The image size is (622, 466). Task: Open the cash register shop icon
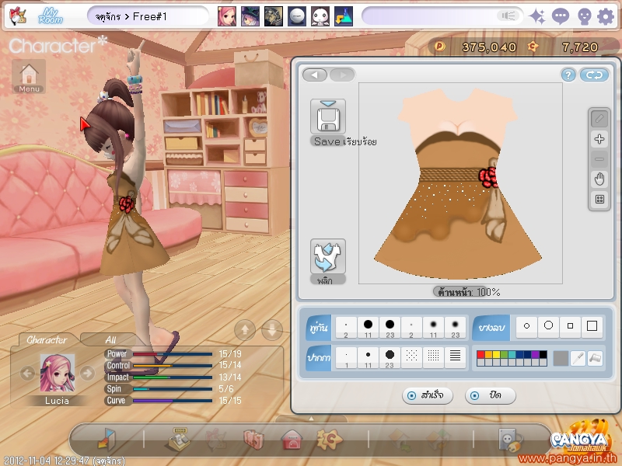(180, 439)
